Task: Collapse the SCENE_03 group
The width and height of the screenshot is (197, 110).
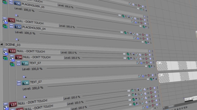Action: 2,44
